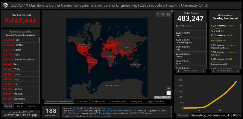
Task: Switch to the Admin1 tab
Action: tap(20, 106)
